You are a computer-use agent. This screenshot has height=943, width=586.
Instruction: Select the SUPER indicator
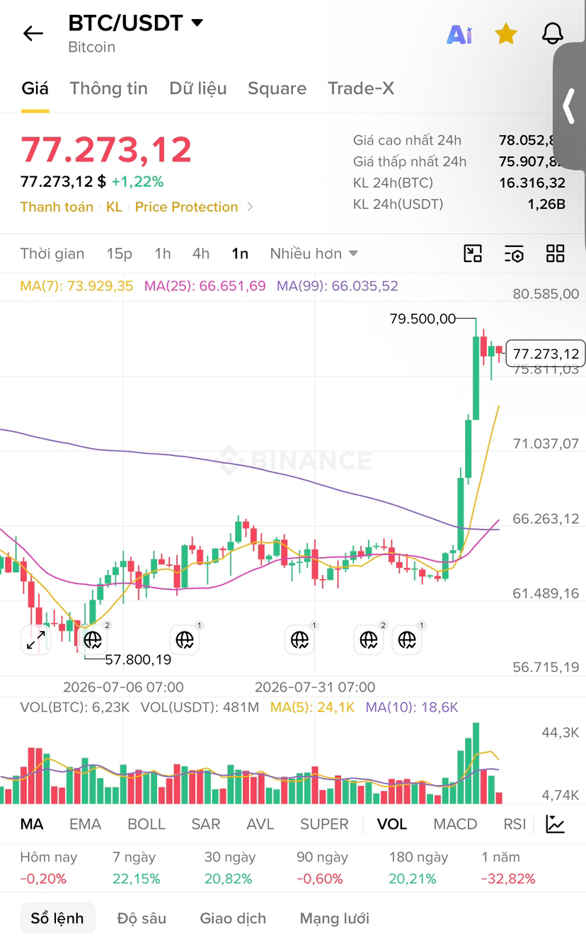pos(324,824)
